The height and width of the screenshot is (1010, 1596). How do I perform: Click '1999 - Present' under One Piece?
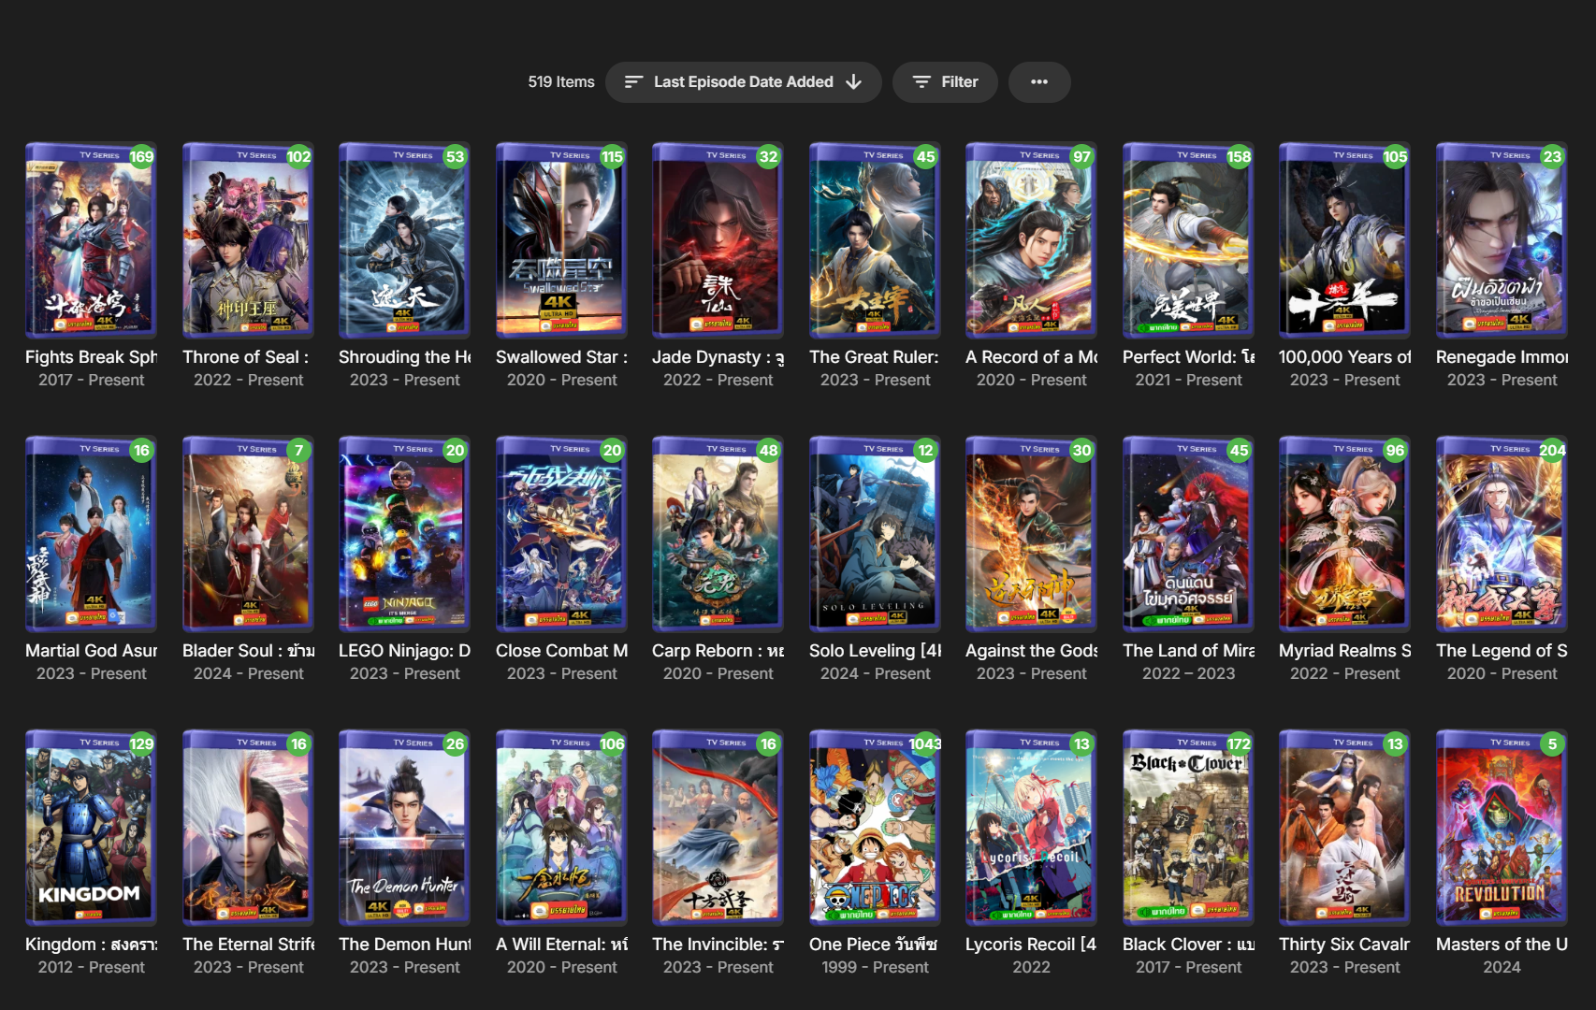tap(875, 968)
